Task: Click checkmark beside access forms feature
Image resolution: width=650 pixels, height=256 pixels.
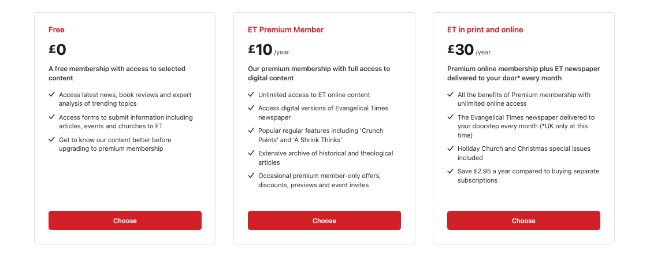Action: pos(52,117)
